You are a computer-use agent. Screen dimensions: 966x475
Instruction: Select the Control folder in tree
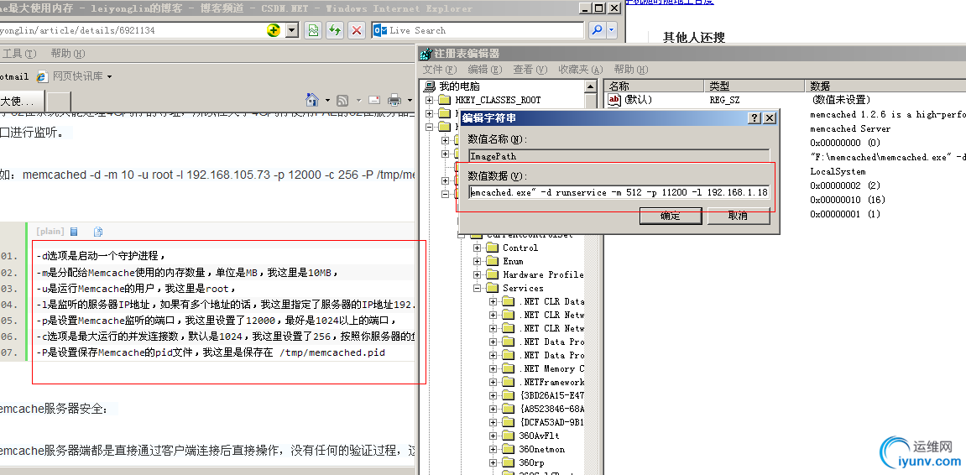coord(520,248)
